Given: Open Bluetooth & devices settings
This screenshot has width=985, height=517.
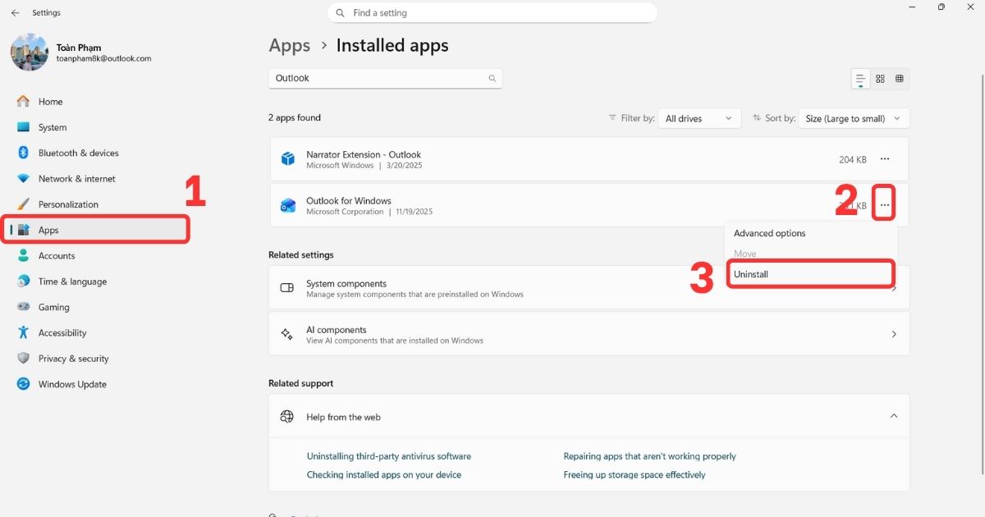Looking at the screenshot, I should point(78,153).
